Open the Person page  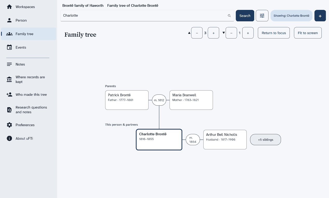pyautogui.click(x=29, y=20)
